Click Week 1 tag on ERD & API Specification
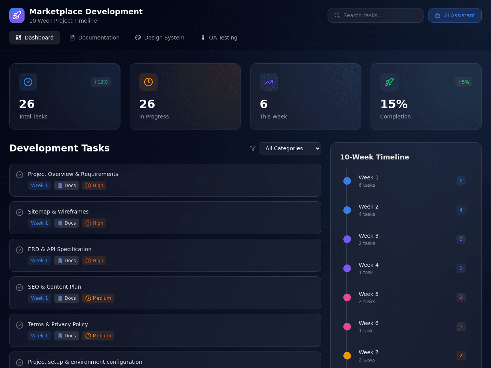Viewport: 491px width, 368px height. (x=40, y=261)
